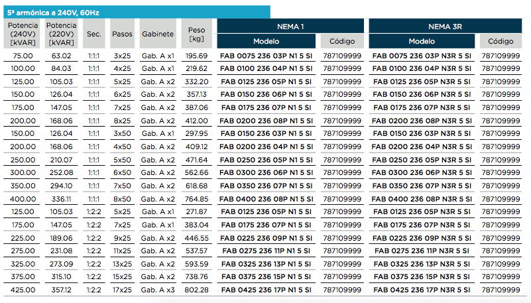Viewport: 531px width, 303px height.
Task: Click the 220V power value '63.02'
Action: 61,56
